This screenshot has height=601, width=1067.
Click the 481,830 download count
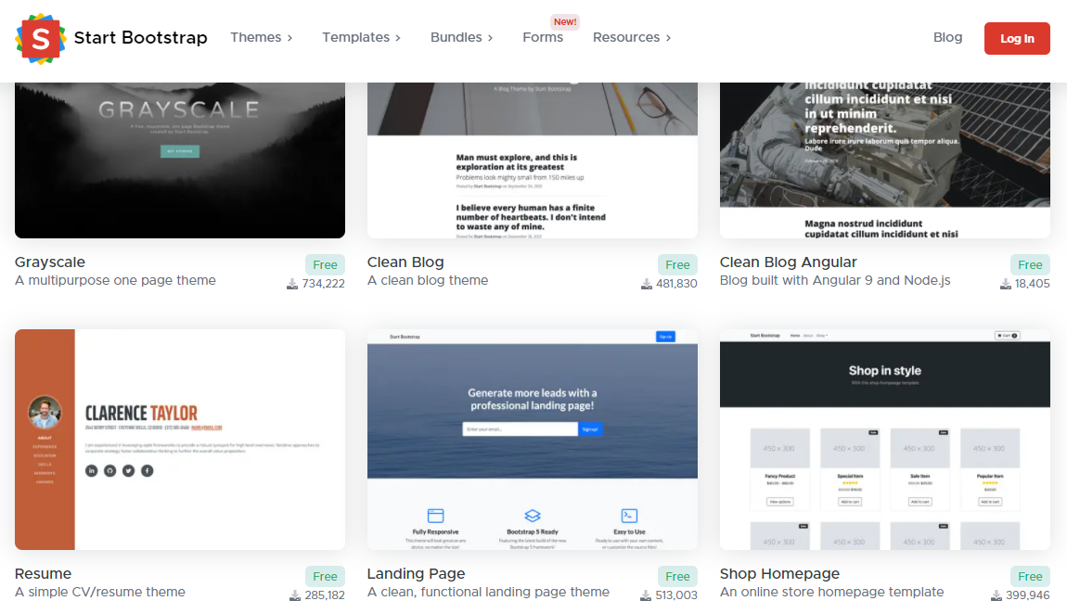[x=676, y=284]
